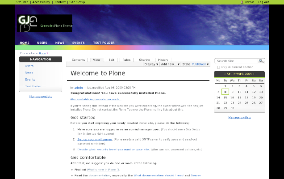This screenshot has width=284, height=179.
Task: Open the Edit tab
Action: click(112, 60)
